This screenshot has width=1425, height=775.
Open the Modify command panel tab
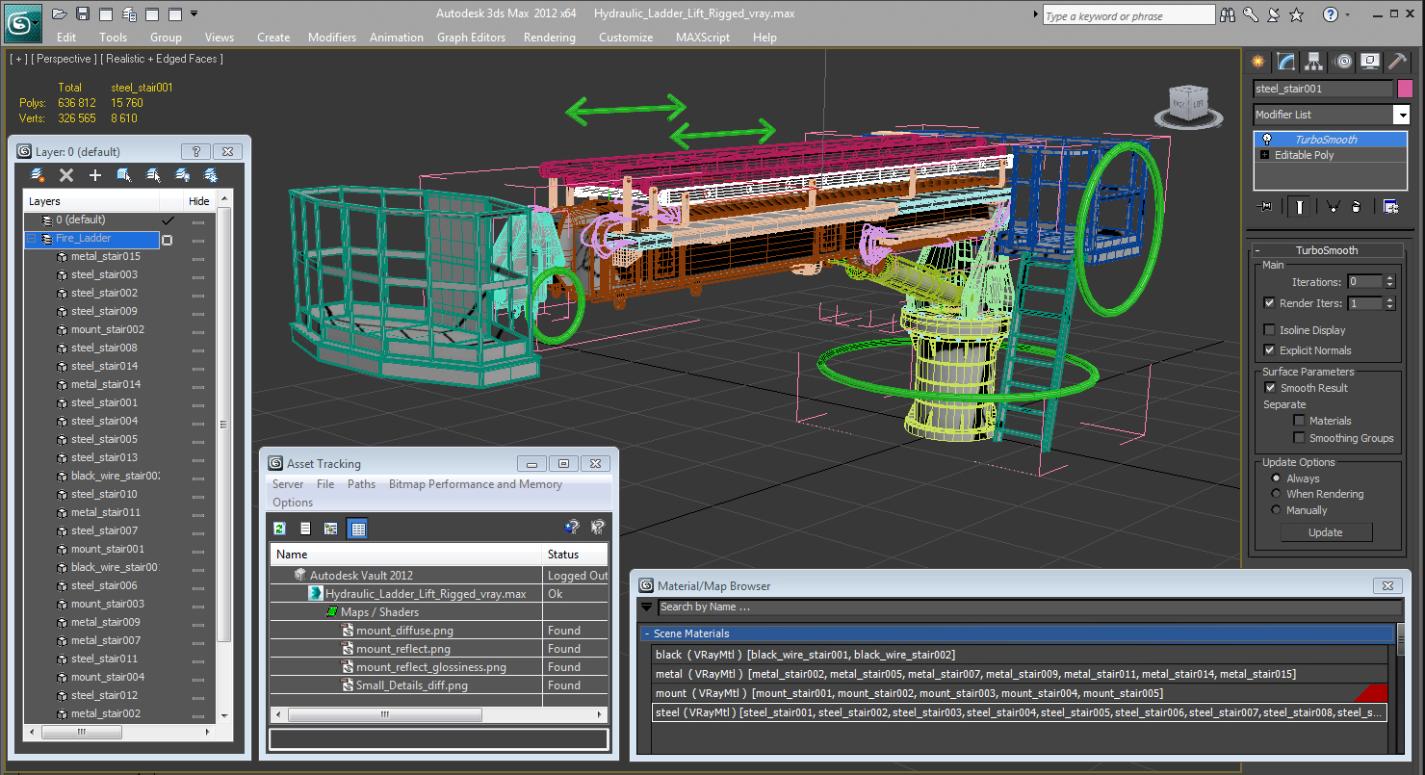pos(1286,62)
